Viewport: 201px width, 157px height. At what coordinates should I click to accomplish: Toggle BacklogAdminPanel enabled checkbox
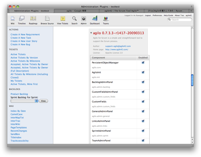click(x=143, y=82)
